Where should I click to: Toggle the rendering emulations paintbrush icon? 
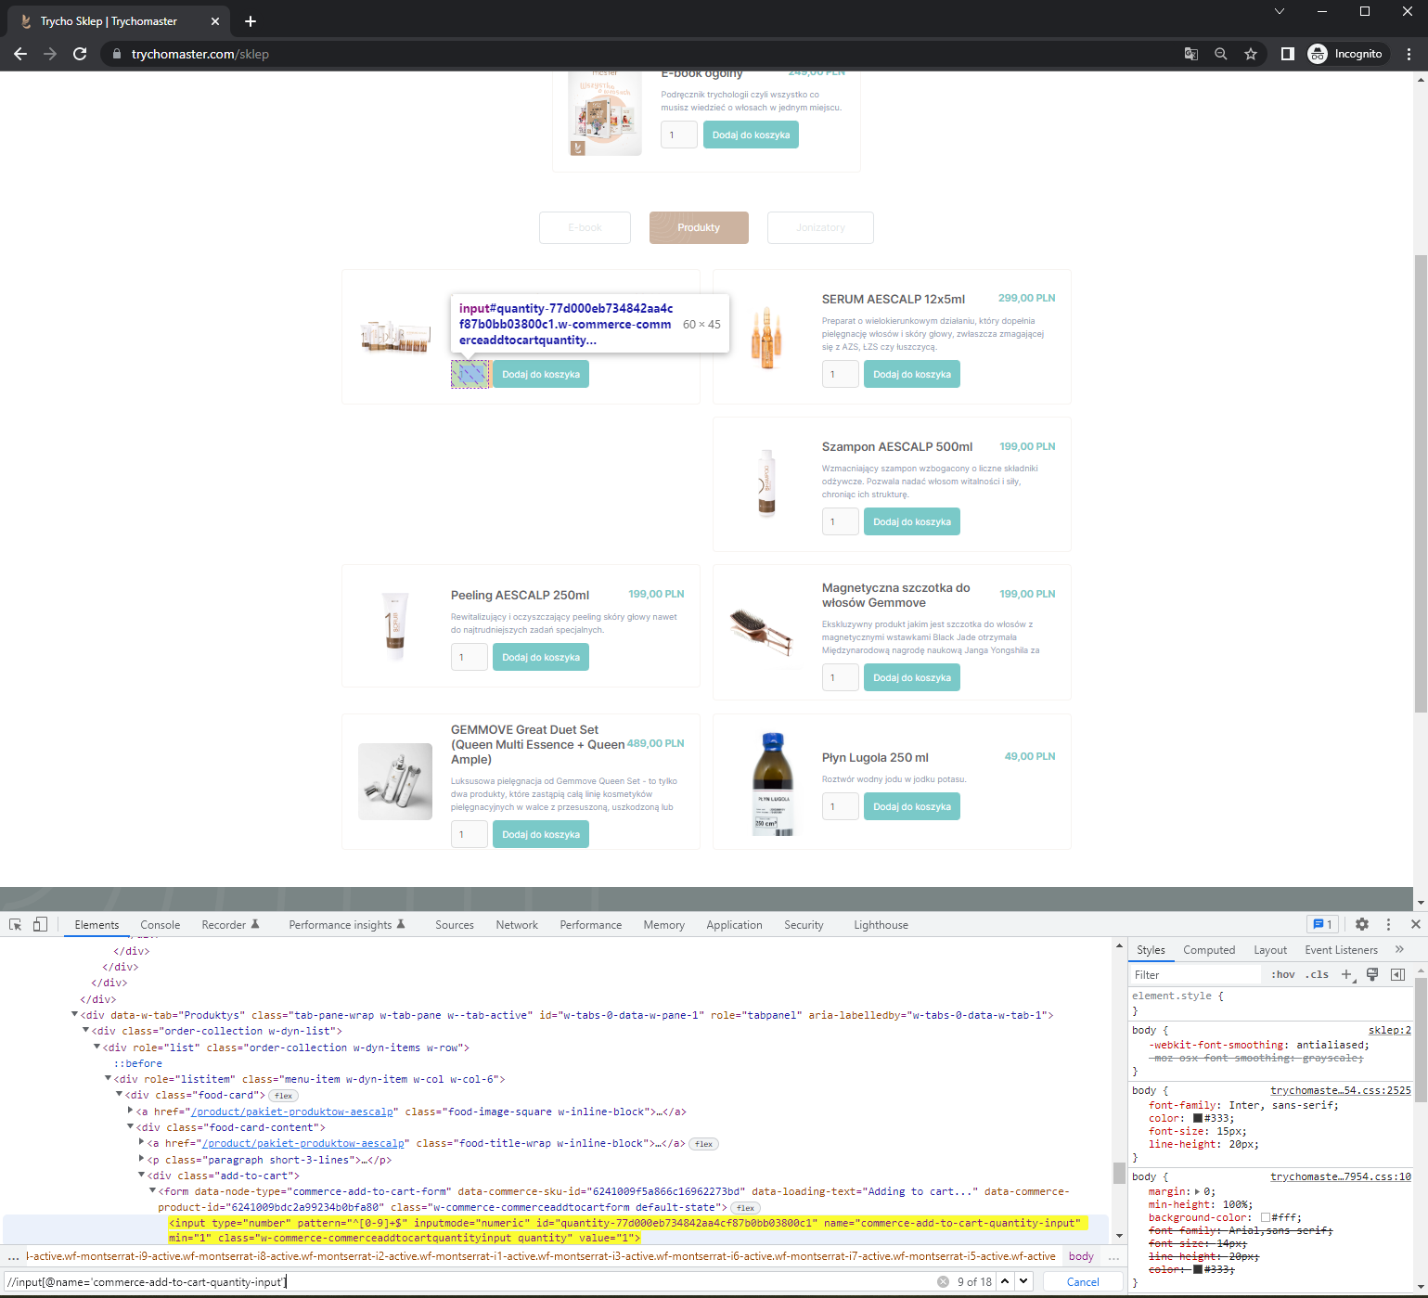coord(1372,974)
